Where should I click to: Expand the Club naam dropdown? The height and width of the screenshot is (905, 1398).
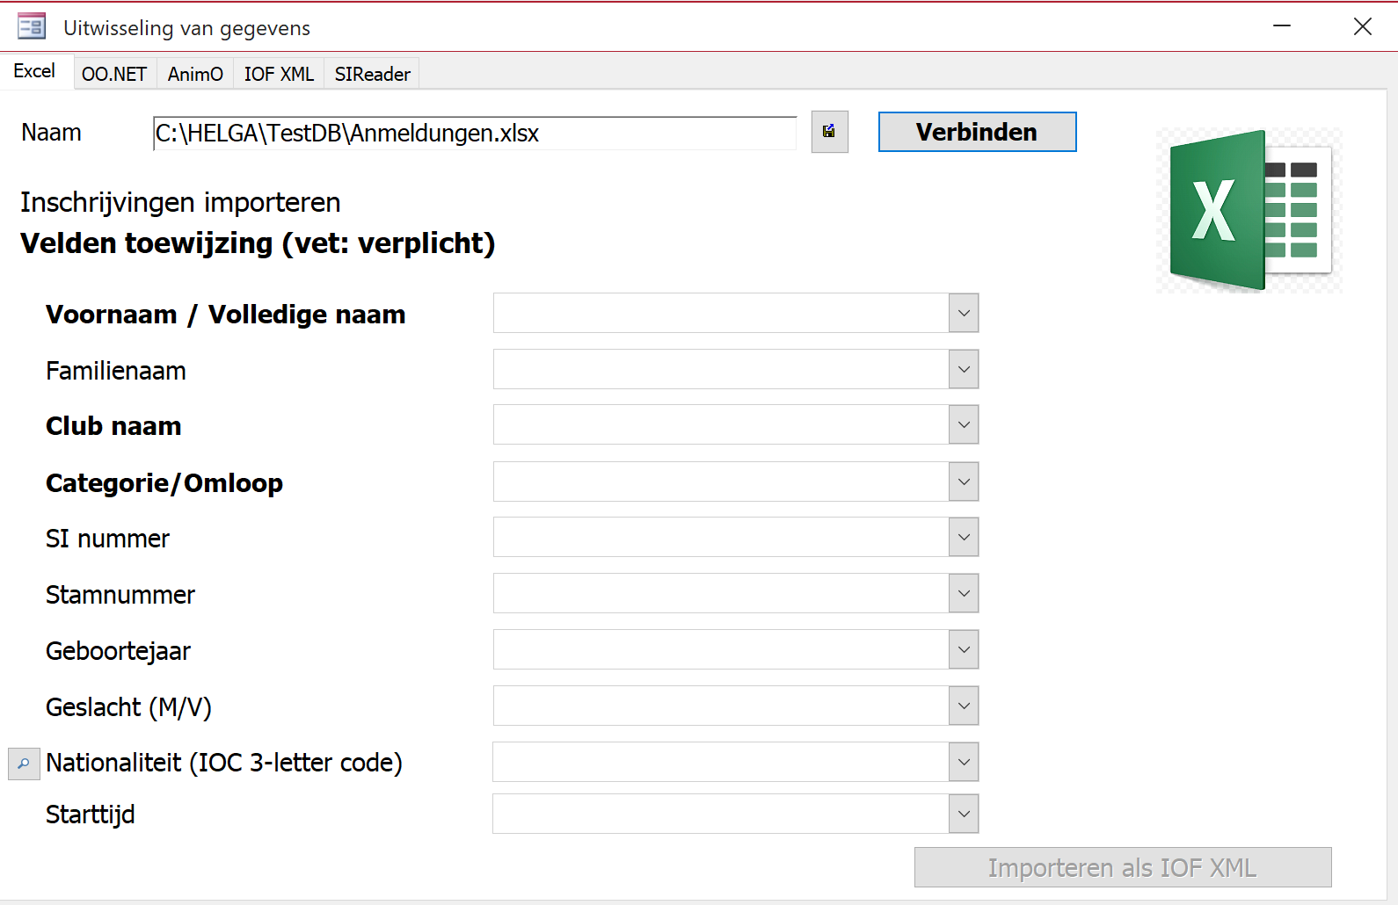[x=964, y=424]
